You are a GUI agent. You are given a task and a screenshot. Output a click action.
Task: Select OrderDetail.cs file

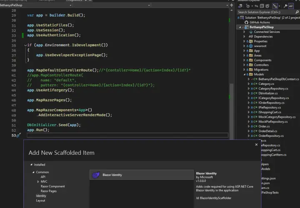(x=268, y=131)
